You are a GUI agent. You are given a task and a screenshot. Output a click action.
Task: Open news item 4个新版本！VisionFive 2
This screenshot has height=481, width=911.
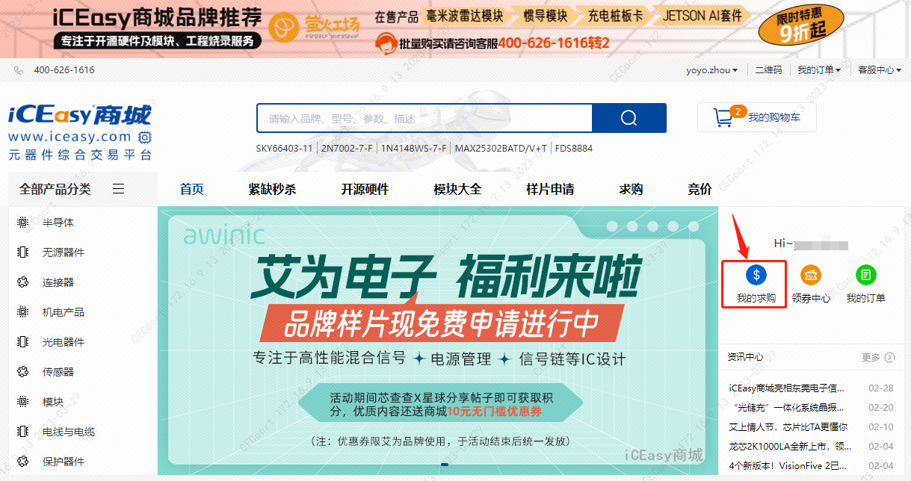click(x=788, y=466)
